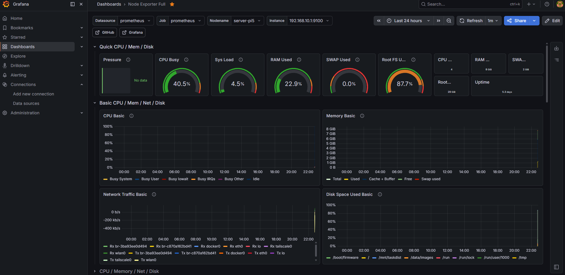Show info for Network Traffic Basic panel

[154, 194]
